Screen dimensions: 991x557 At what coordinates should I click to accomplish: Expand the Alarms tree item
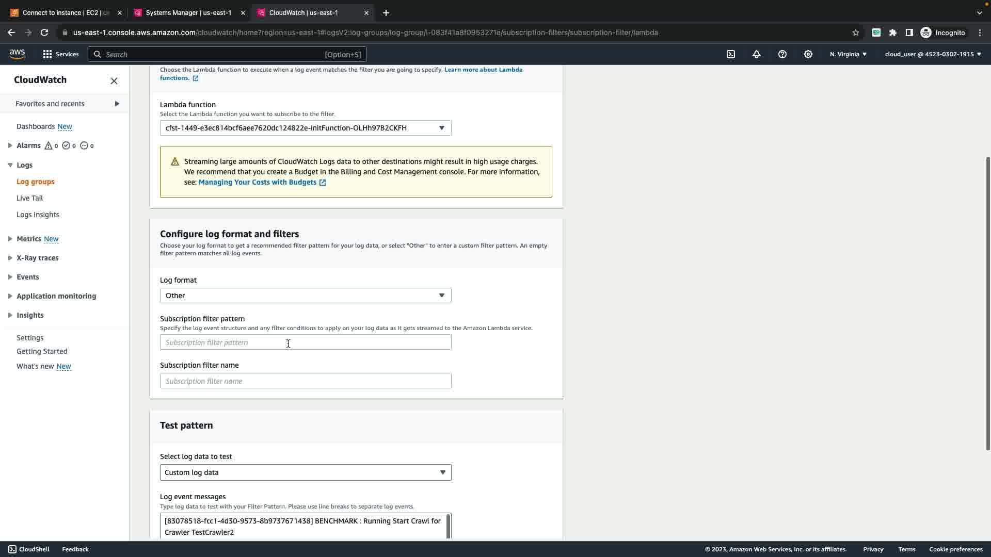(10, 145)
